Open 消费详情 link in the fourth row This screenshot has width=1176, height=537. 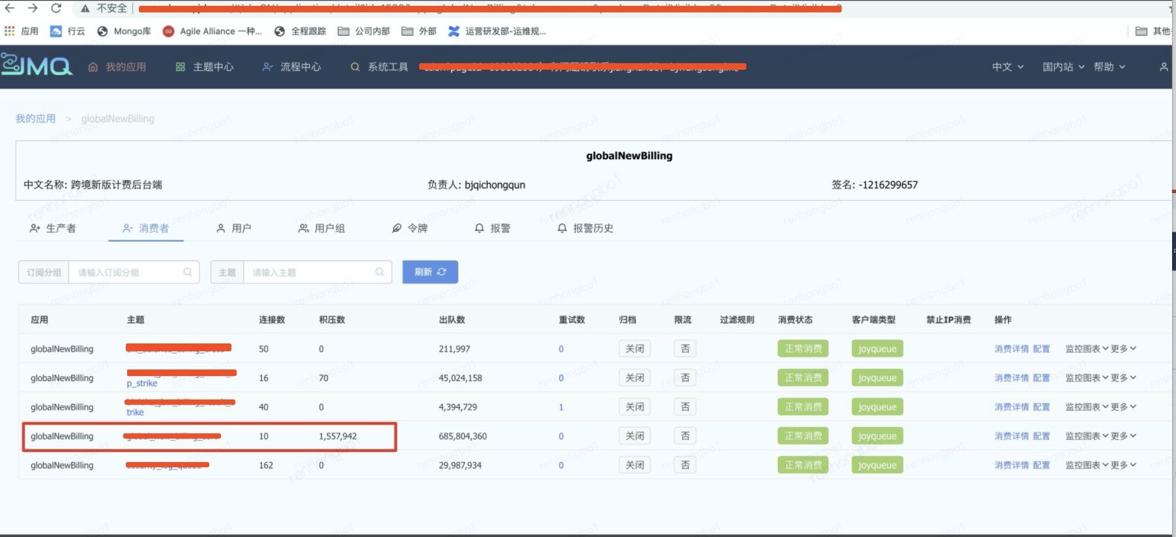(x=1011, y=436)
